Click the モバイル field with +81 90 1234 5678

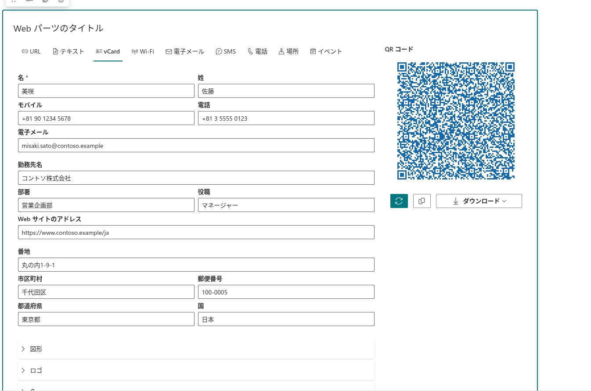pyautogui.click(x=106, y=118)
